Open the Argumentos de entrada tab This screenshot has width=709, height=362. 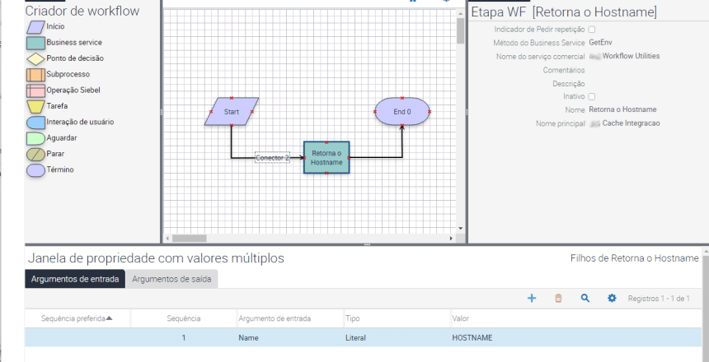pyautogui.click(x=74, y=280)
